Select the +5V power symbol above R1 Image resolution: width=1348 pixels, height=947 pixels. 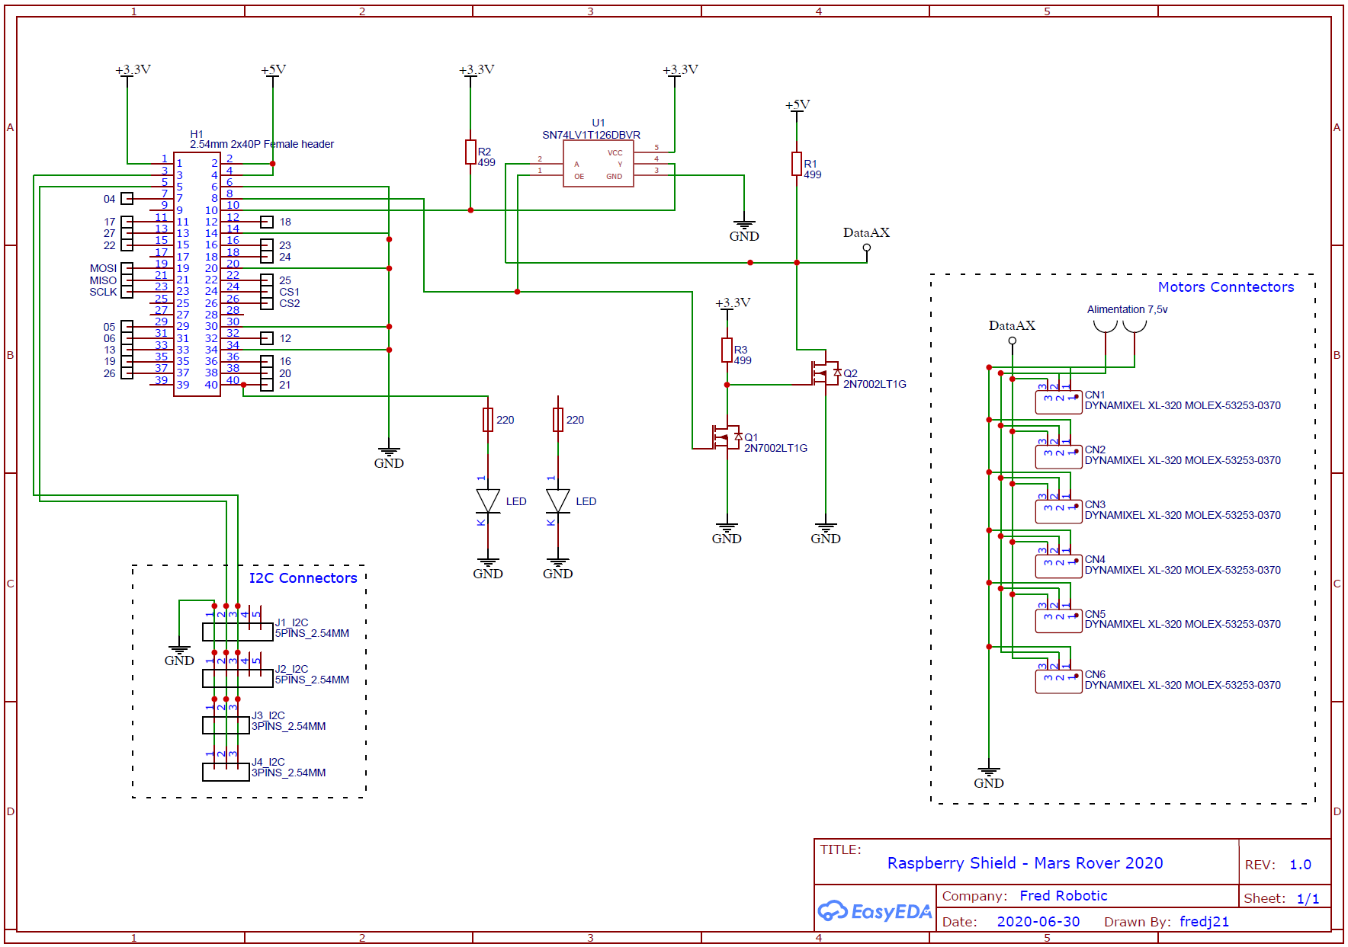pos(798,109)
